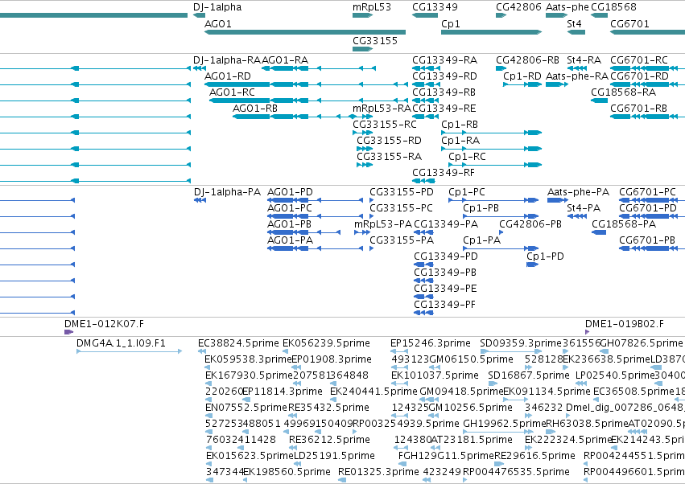Viewport: 685px width, 484px height.
Task: Select transcript CG13349-RA
Action: click(x=444, y=60)
